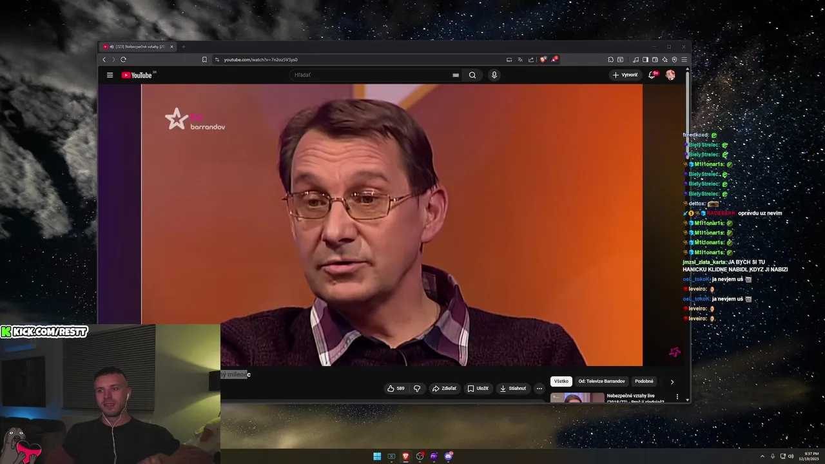Image resolution: width=825 pixels, height=464 pixels.
Task: Save video with the Uložiť button
Action: pos(478,389)
